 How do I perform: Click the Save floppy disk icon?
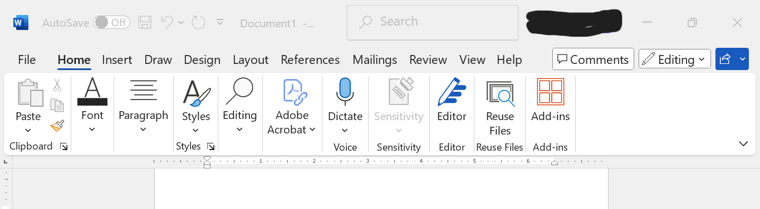point(145,22)
